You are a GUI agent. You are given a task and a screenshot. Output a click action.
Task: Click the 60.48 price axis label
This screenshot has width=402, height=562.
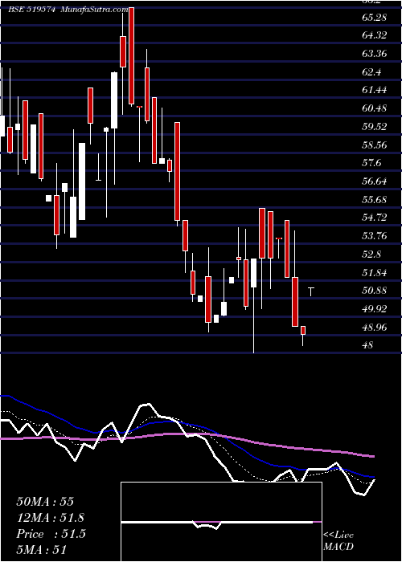tap(375, 108)
